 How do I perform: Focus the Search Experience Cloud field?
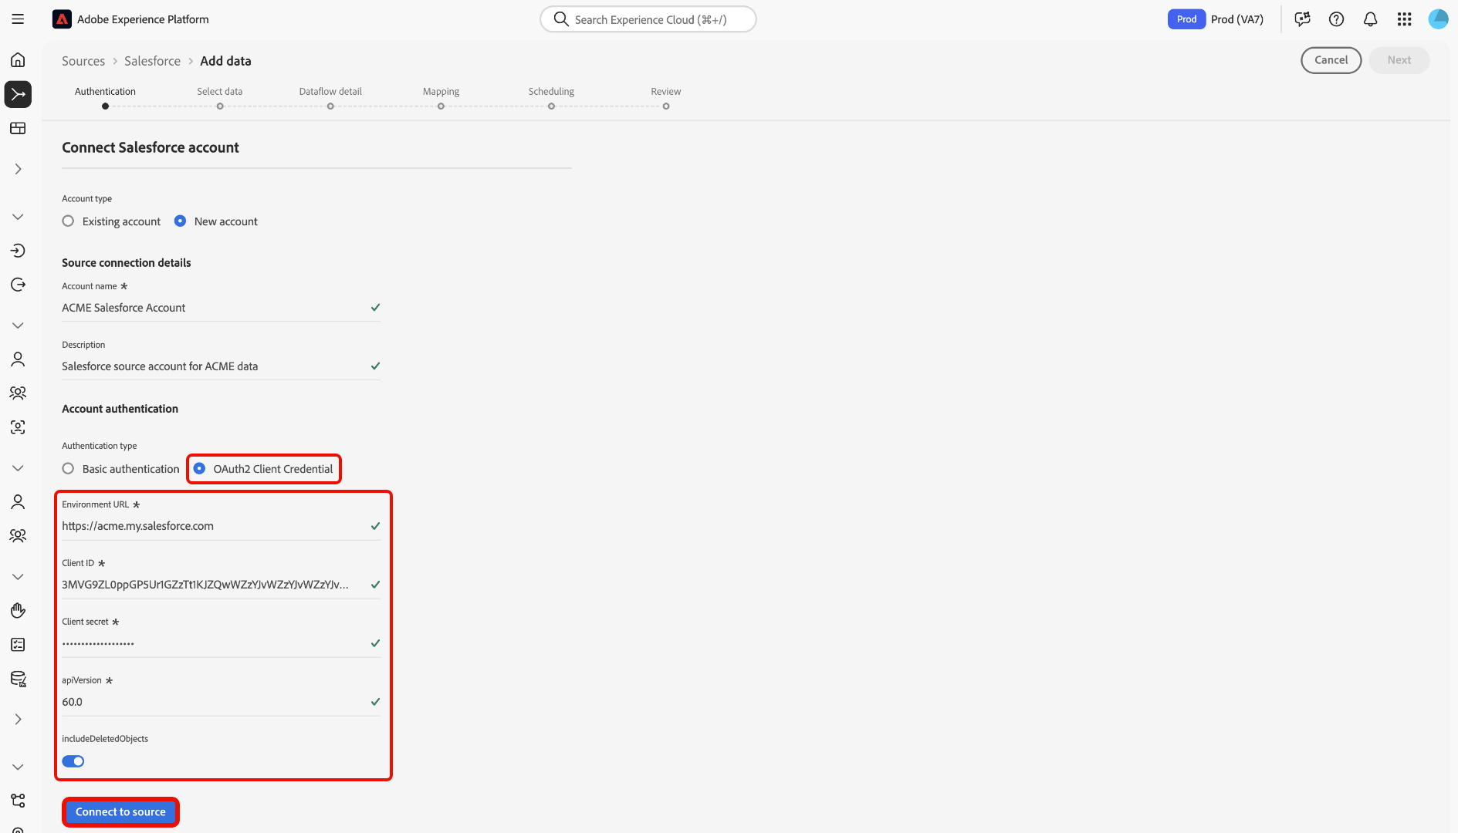[648, 19]
